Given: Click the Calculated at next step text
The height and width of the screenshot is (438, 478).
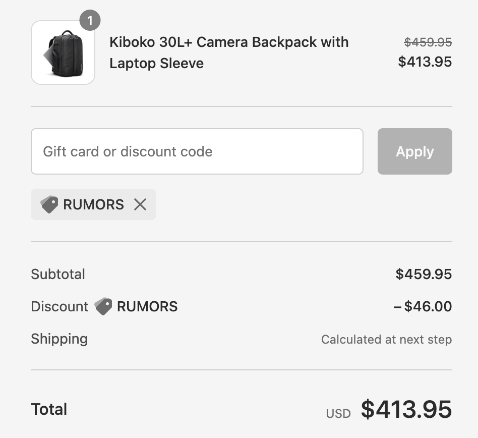Looking at the screenshot, I should 386,339.
